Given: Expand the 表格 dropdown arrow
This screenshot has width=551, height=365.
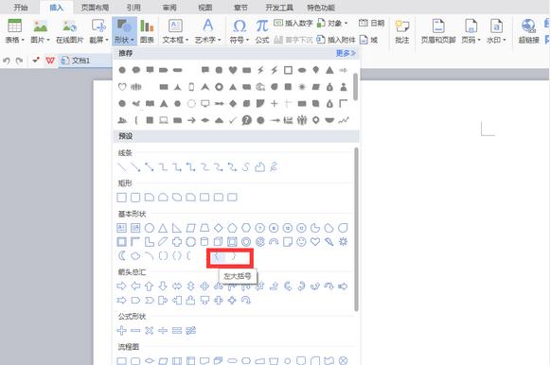Looking at the screenshot, I should (x=23, y=40).
